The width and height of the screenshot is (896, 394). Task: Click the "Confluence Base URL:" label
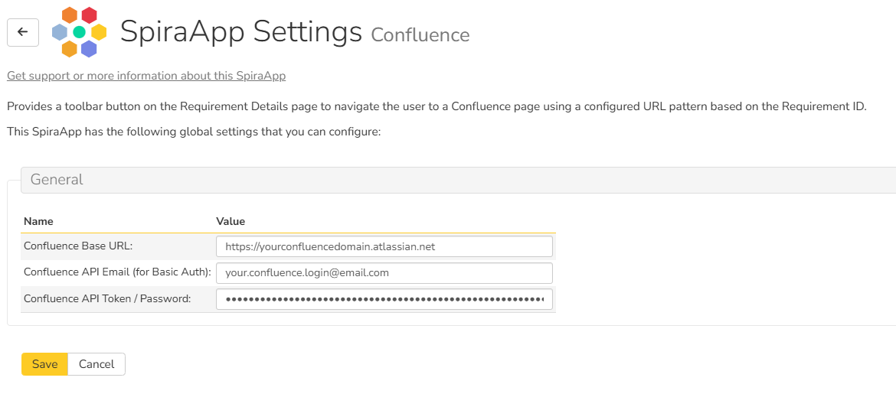click(x=79, y=246)
